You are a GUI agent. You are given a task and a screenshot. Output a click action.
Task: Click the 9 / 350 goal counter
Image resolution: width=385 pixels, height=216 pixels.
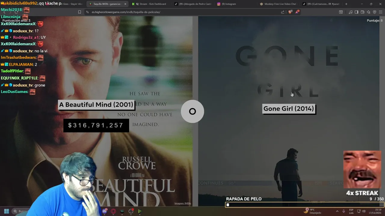point(377,199)
